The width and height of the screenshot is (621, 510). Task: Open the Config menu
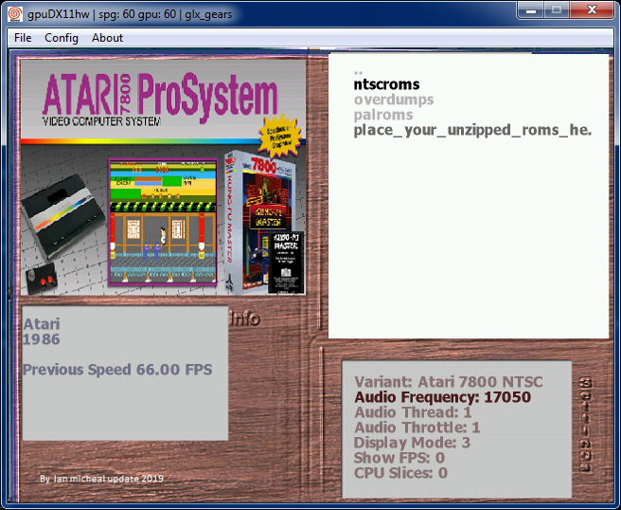click(62, 38)
